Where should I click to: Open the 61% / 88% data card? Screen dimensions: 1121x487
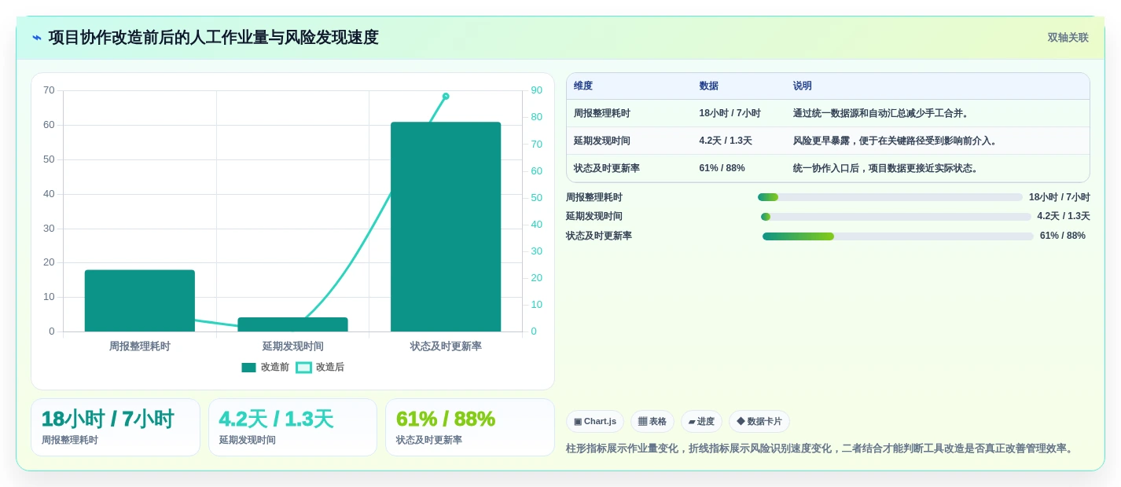coord(470,427)
